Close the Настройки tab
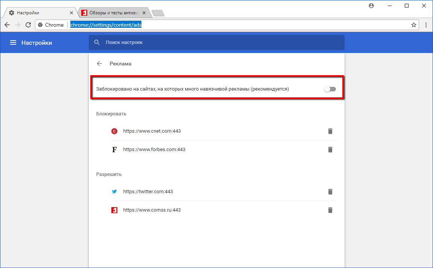Screen dimensions: 433x268 (x=71, y=13)
